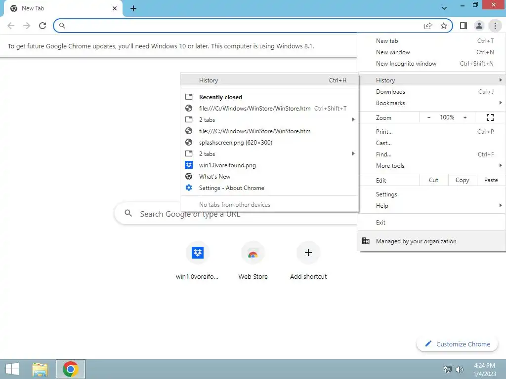Open New Incognito window

pyautogui.click(x=431, y=64)
